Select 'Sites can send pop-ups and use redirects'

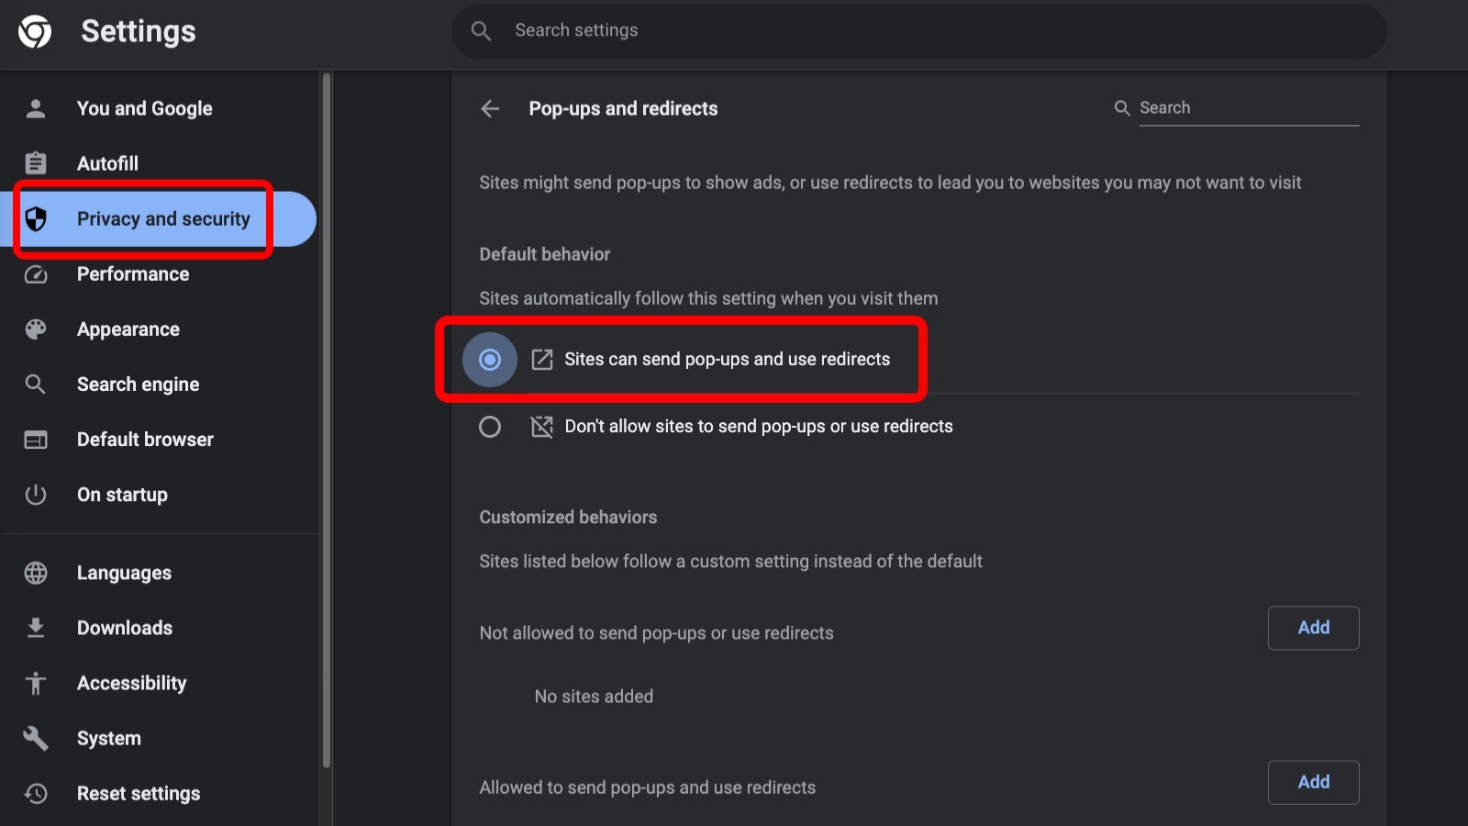point(490,359)
